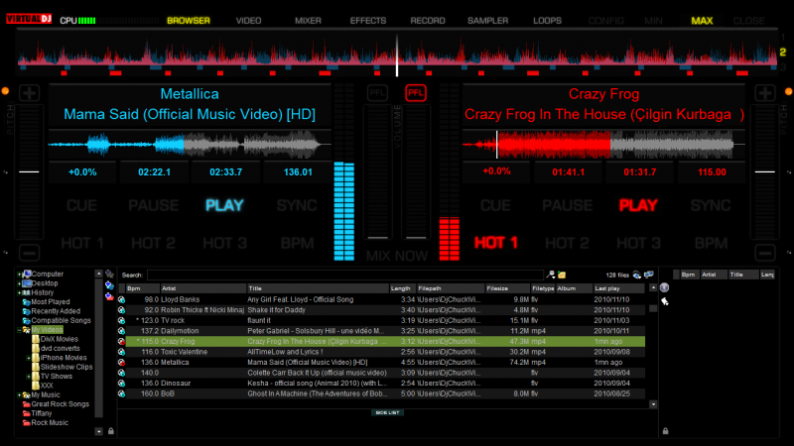Click the red Crazy Frog deck waveform
794x446 pixels.
[x=602, y=144]
